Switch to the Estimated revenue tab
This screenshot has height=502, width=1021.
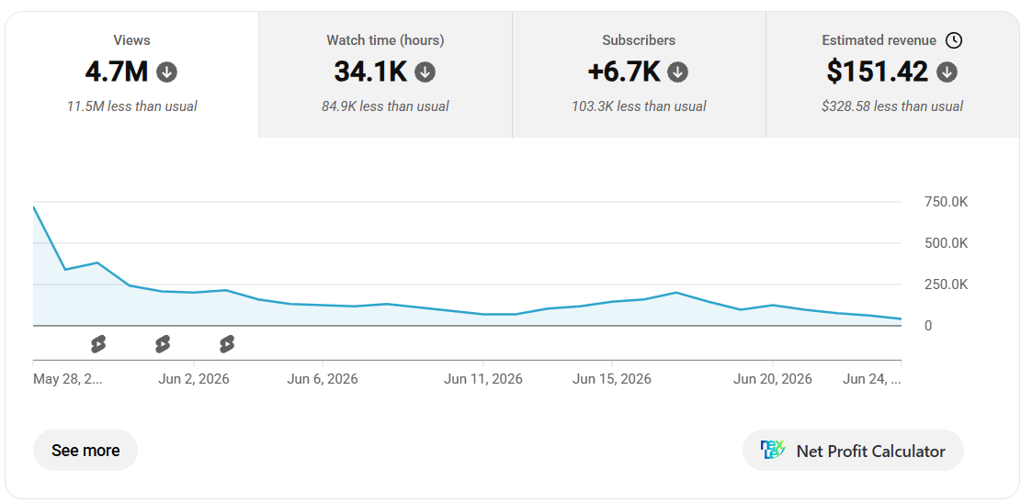click(x=892, y=74)
